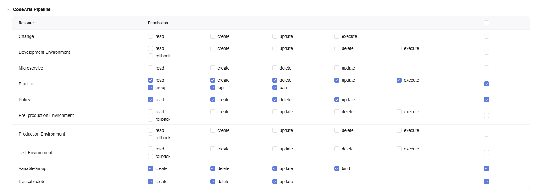Enable create permission for Change
Image resolution: width=536 pixels, height=193 pixels.
pos(213,36)
